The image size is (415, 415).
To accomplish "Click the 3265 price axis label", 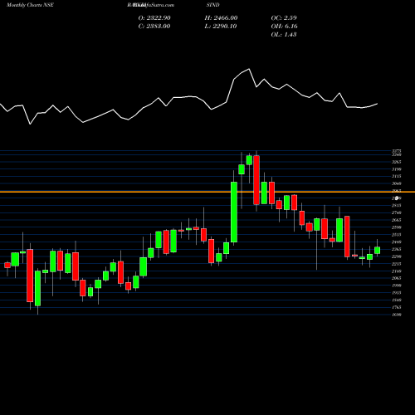I will point(397,162).
